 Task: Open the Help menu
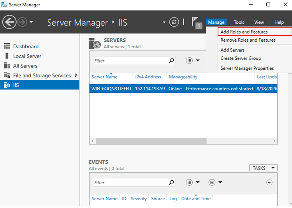click(279, 22)
